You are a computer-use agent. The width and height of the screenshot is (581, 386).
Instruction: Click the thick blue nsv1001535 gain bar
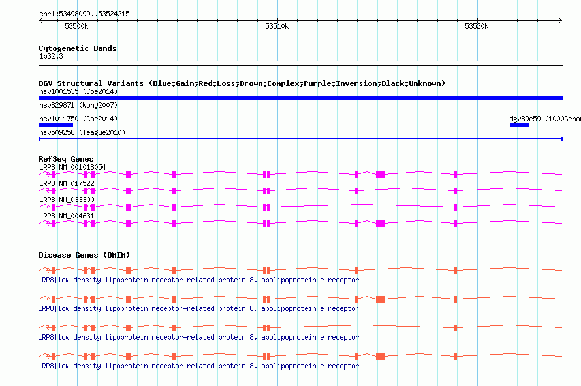click(x=300, y=98)
